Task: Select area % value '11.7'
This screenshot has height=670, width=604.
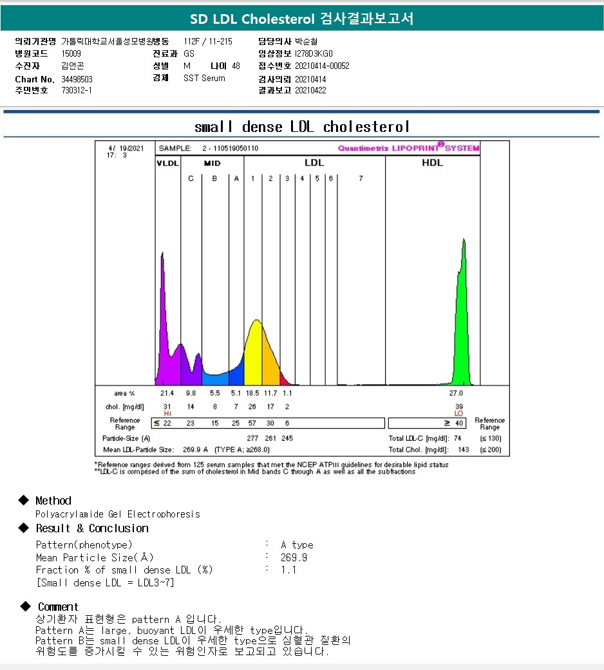Action: click(270, 393)
